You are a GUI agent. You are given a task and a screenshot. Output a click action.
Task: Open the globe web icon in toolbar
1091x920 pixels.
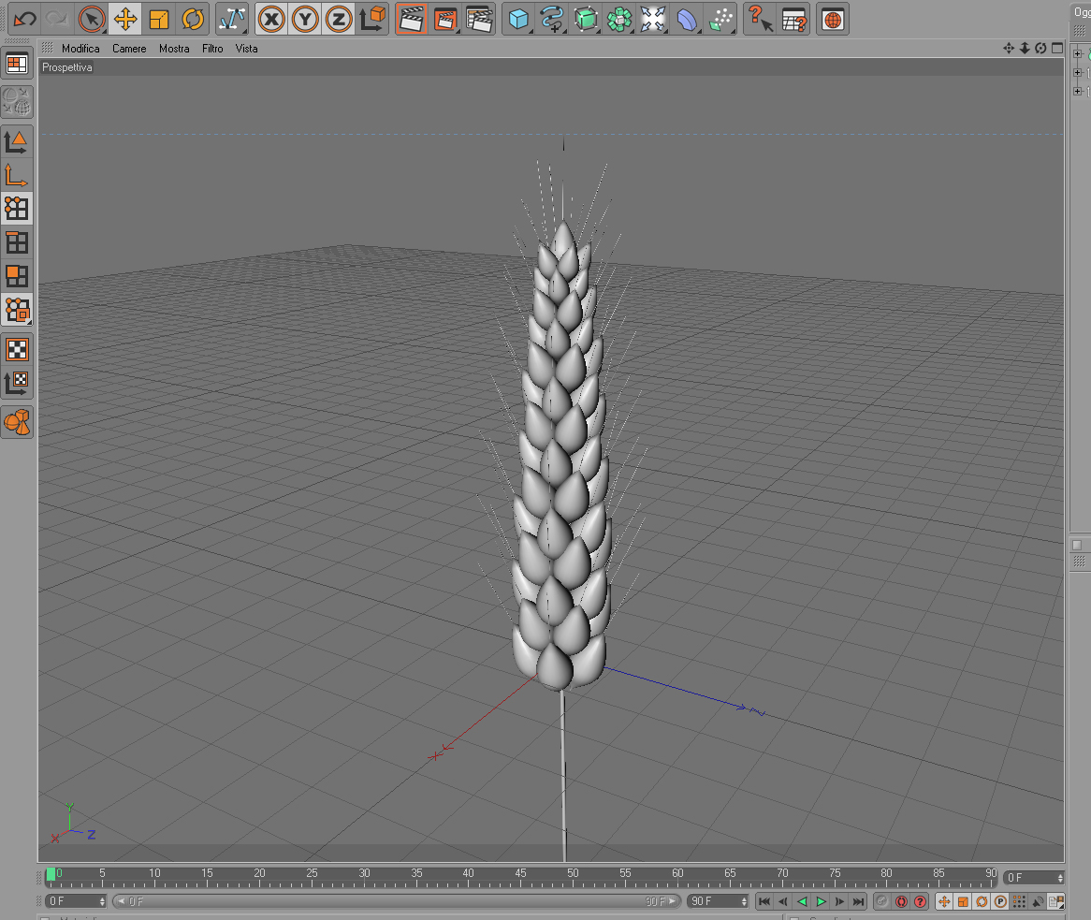tap(833, 19)
